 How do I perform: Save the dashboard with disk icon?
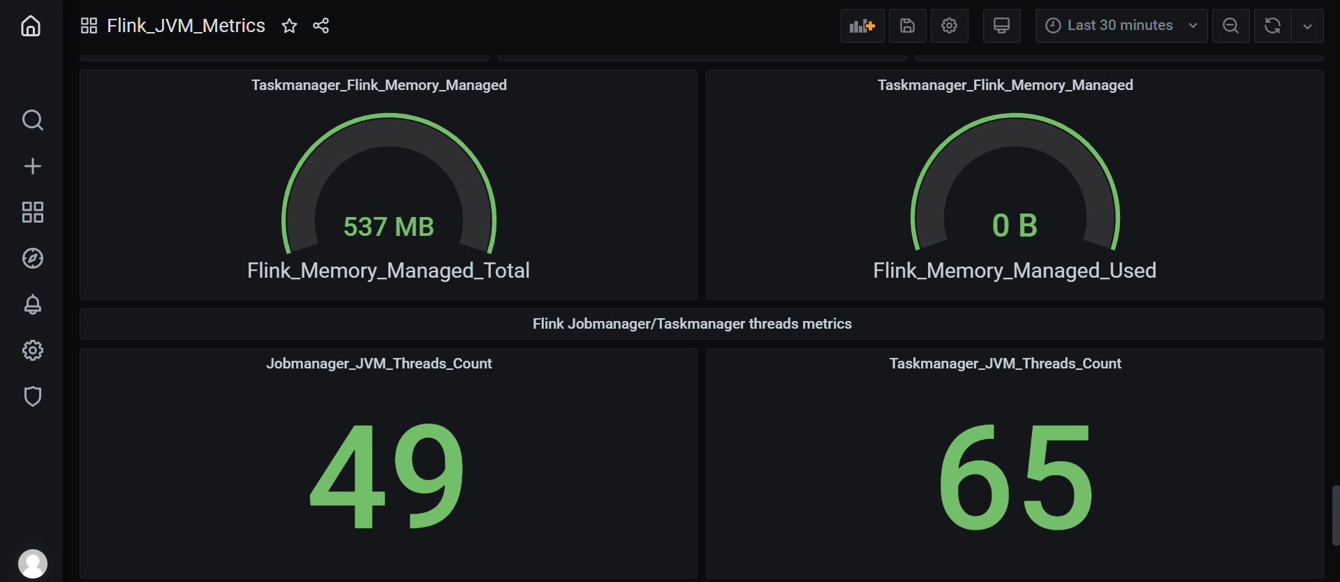(x=907, y=26)
